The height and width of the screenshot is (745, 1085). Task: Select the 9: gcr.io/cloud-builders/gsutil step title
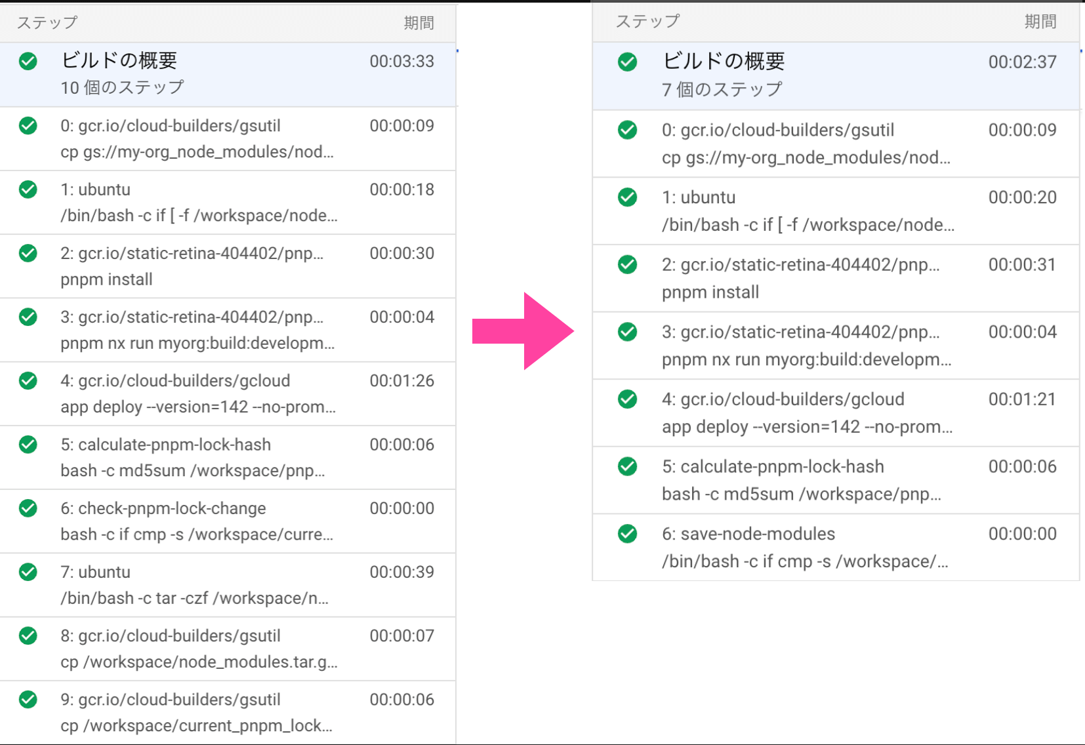pyautogui.click(x=171, y=699)
